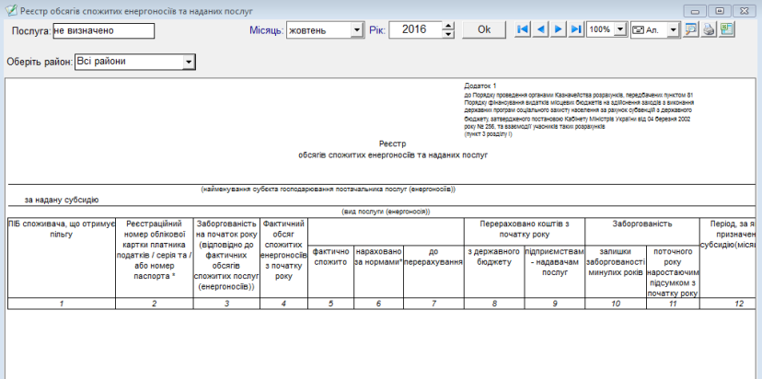
Task: Go to the first page of the report
Action: pyautogui.click(x=523, y=29)
